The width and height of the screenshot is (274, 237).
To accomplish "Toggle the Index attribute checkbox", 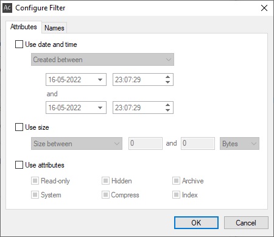I will [x=176, y=195].
